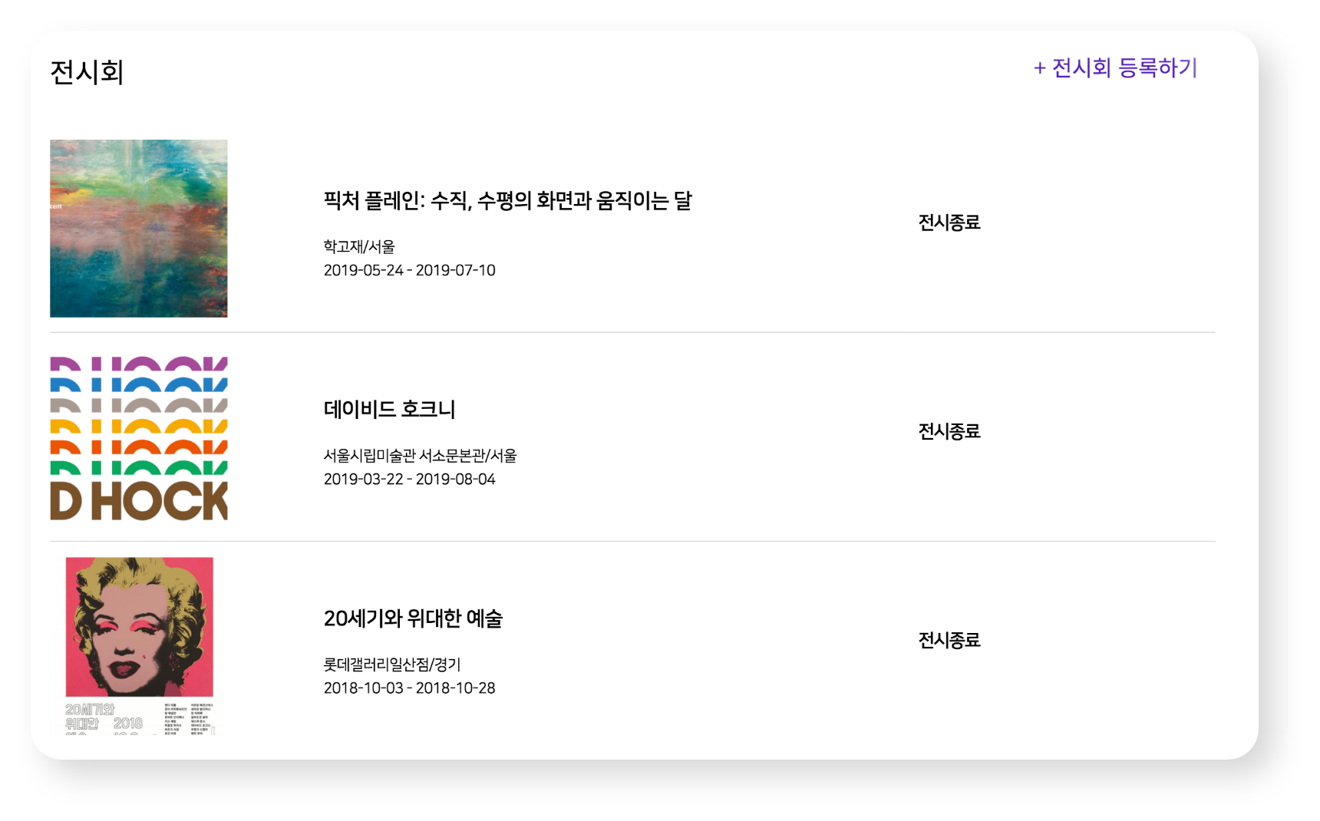Click '전시종료' status for 데이비드 호크니
Viewport: 1320px width, 821px height.
[x=949, y=431]
